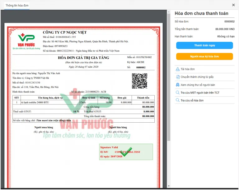Click the green checkmark in the signature box
The width and height of the screenshot is (239, 190).
pyautogui.click(x=126, y=152)
